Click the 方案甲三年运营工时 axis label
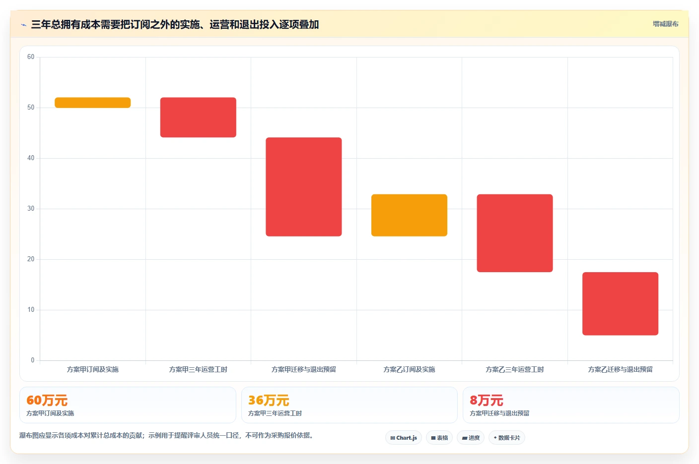The width and height of the screenshot is (699, 464). [x=198, y=369]
